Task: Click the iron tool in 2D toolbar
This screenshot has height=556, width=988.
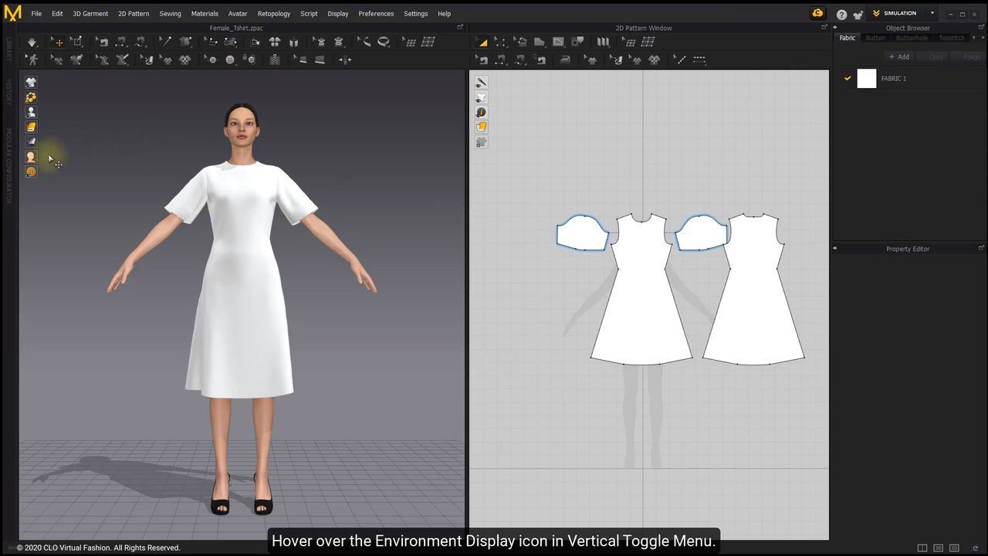Action: tap(565, 59)
